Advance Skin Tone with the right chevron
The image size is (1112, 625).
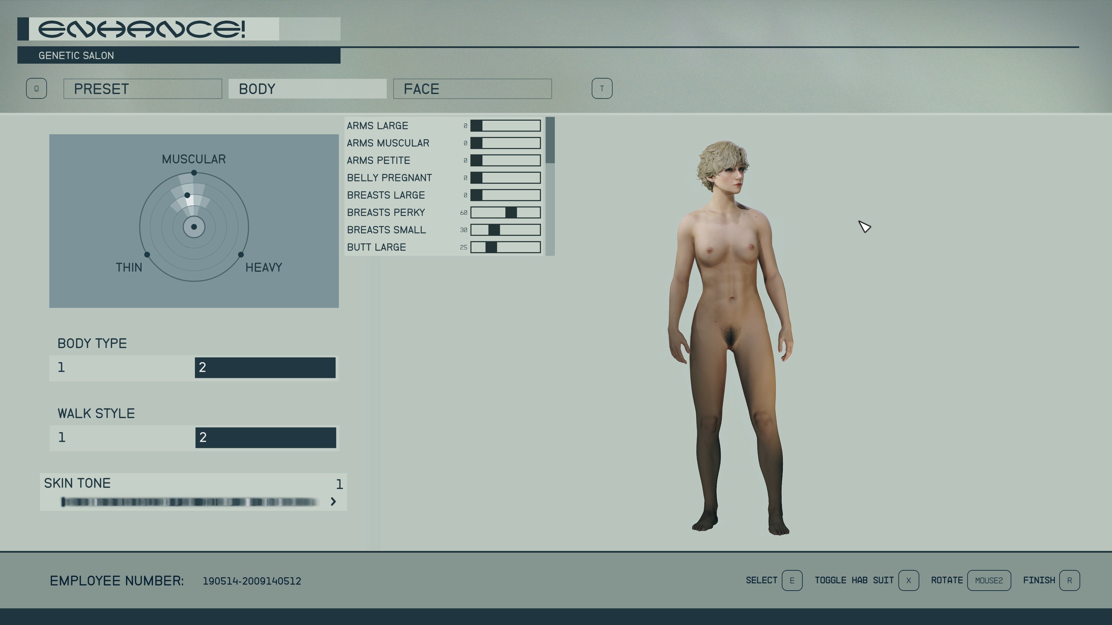pyautogui.click(x=333, y=501)
